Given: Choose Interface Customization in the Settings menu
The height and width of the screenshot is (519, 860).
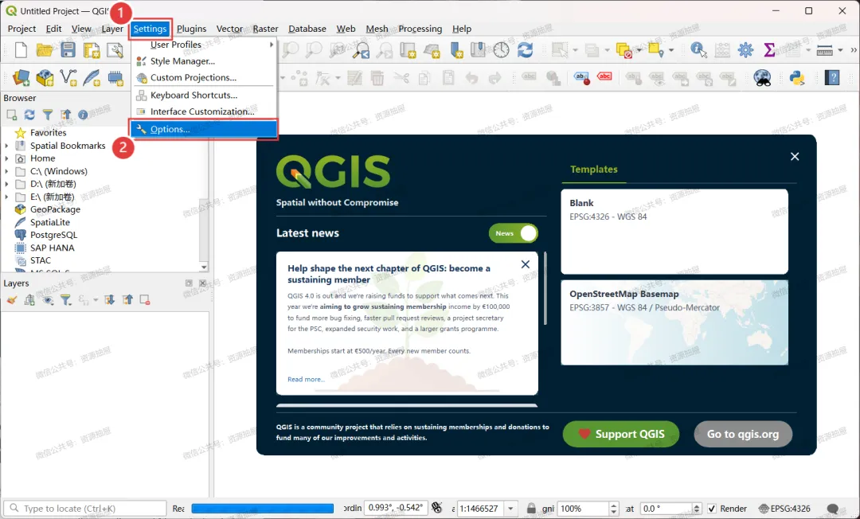Looking at the screenshot, I should point(204,111).
